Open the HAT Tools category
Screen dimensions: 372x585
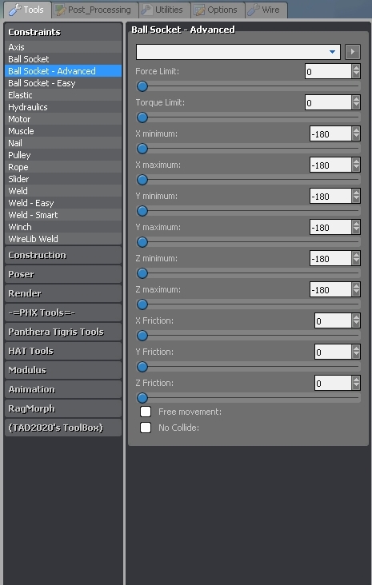63,351
